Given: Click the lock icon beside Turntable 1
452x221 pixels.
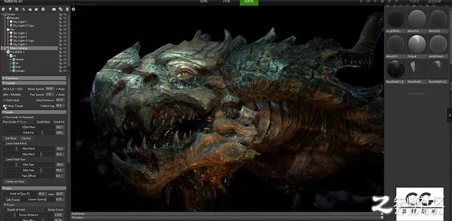Looking at the screenshot, I should [60, 52].
